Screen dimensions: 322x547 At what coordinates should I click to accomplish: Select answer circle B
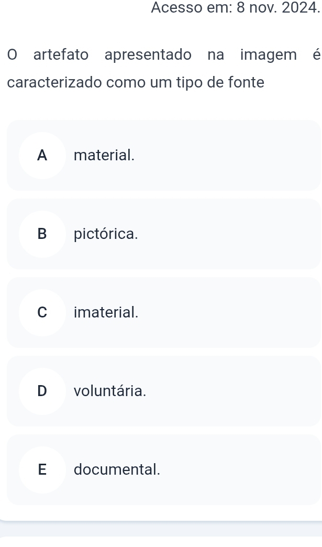[42, 234]
